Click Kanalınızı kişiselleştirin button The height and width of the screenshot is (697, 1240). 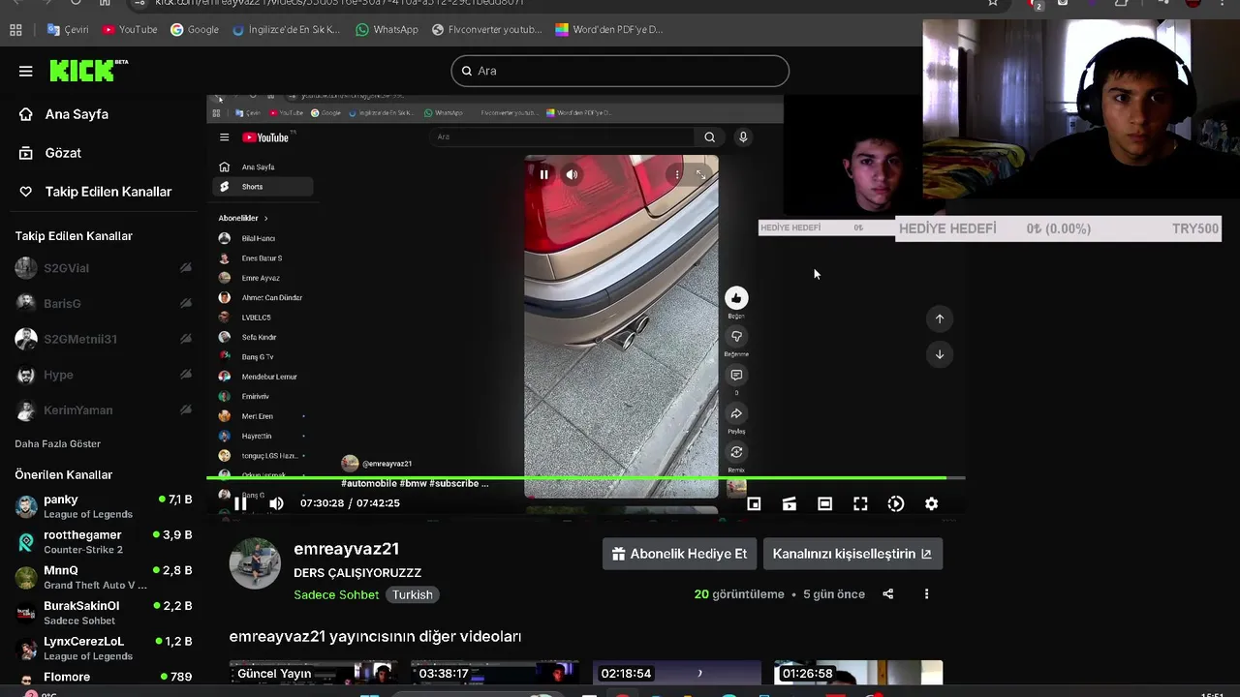[852, 554]
